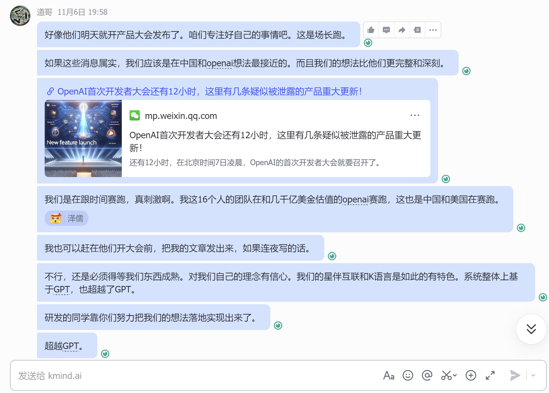This screenshot has height=393, width=549.
Task: Click the thumbs-up reaction icon
Action: point(371,30)
